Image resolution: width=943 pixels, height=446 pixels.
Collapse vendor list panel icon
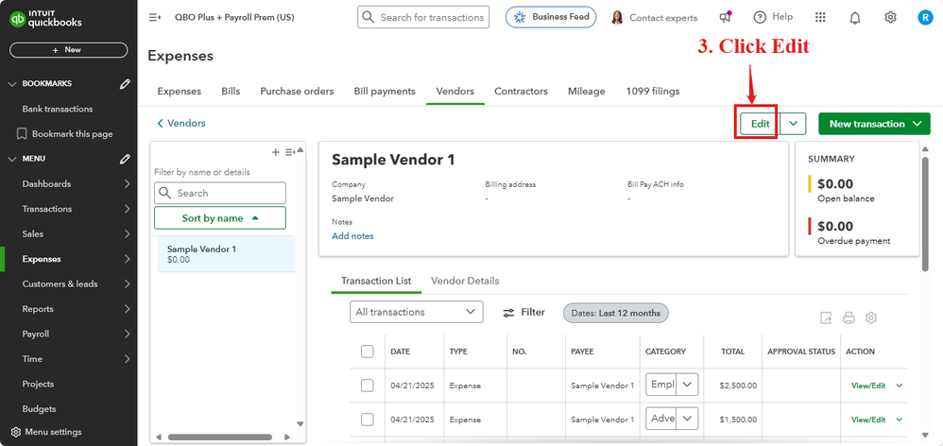pos(290,152)
